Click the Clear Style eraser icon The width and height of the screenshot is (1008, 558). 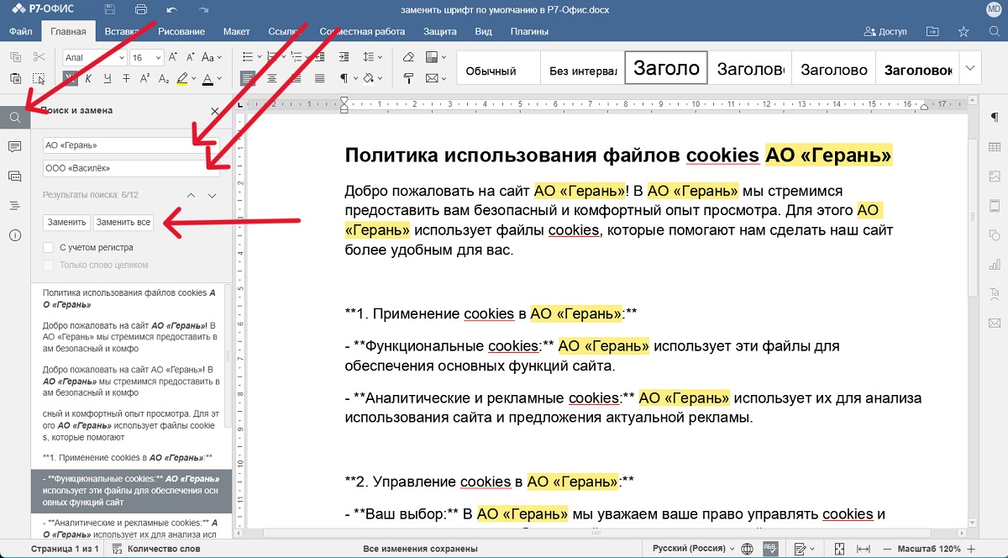click(x=409, y=57)
